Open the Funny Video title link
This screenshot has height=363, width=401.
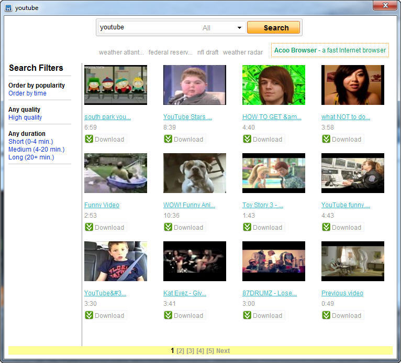[x=102, y=205]
